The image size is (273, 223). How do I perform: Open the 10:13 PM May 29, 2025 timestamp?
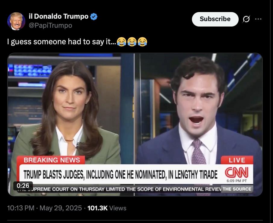pos(44,208)
